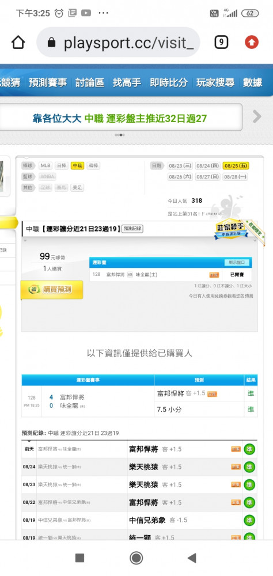Select the 美足 league filter
The height and width of the screenshot is (576, 273).
[77, 188]
